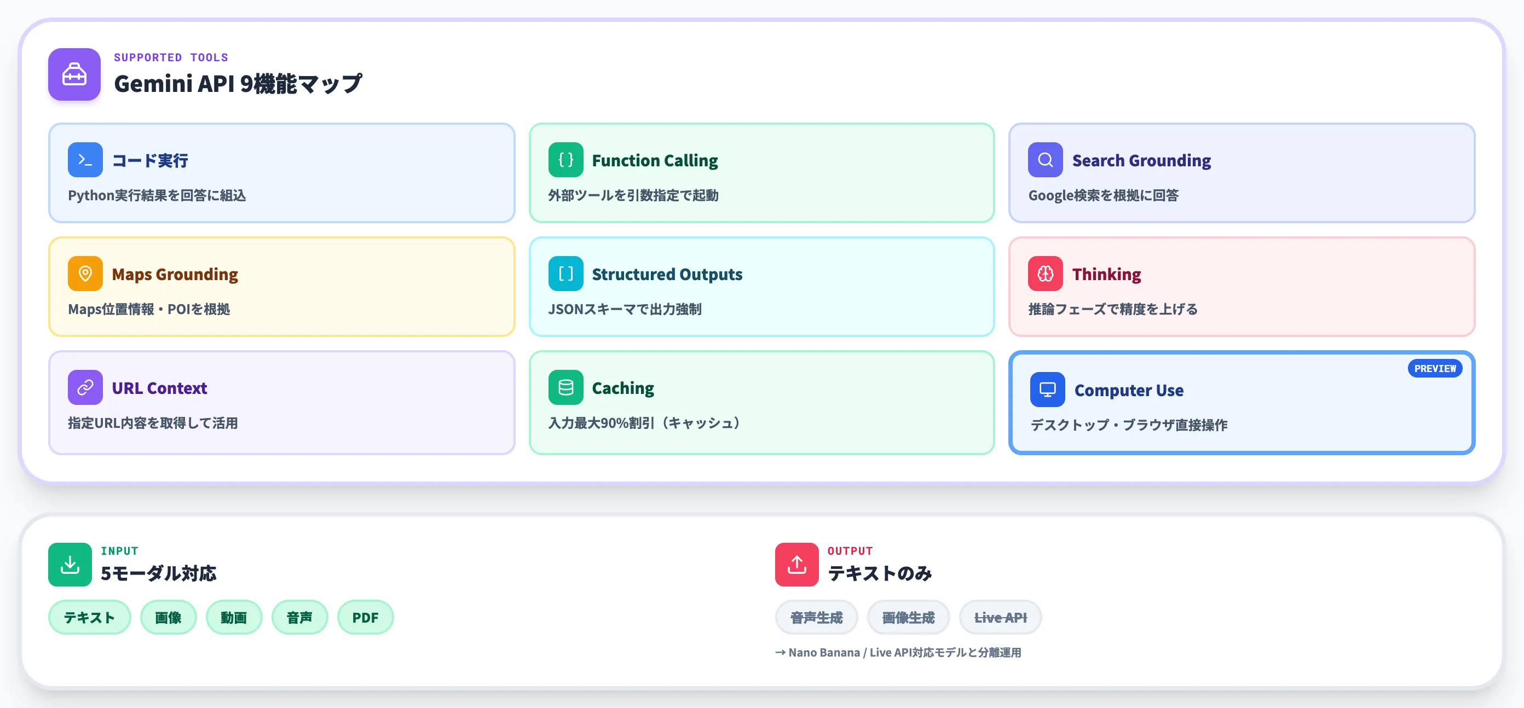Click the map pin Maps Grounding icon

coord(85,274)
